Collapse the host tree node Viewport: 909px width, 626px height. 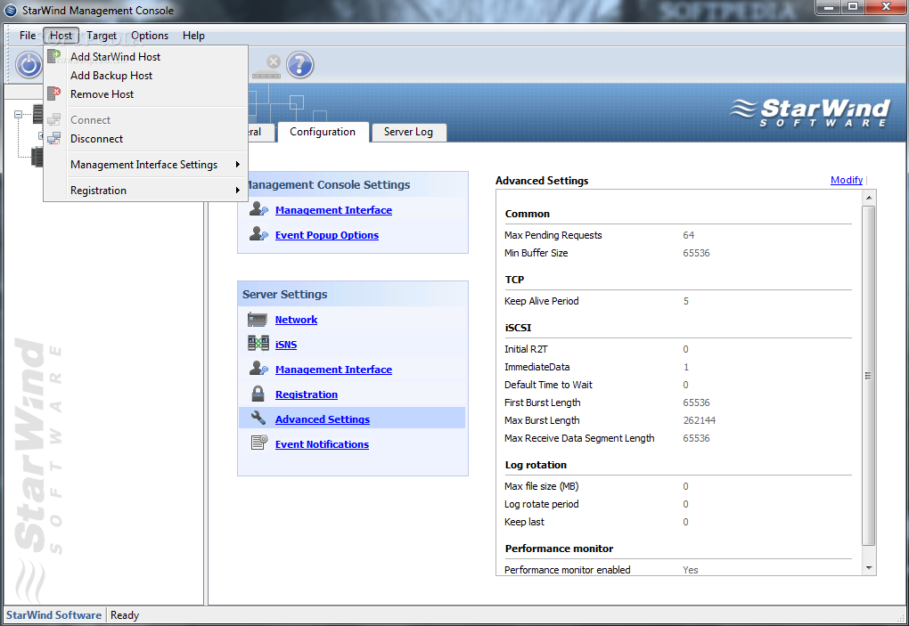(x=18, y=114)
